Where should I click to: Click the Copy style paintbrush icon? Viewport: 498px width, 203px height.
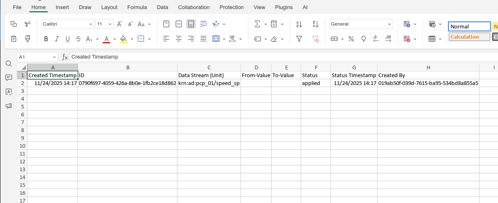pyautogui.click(x=28, y=39)
